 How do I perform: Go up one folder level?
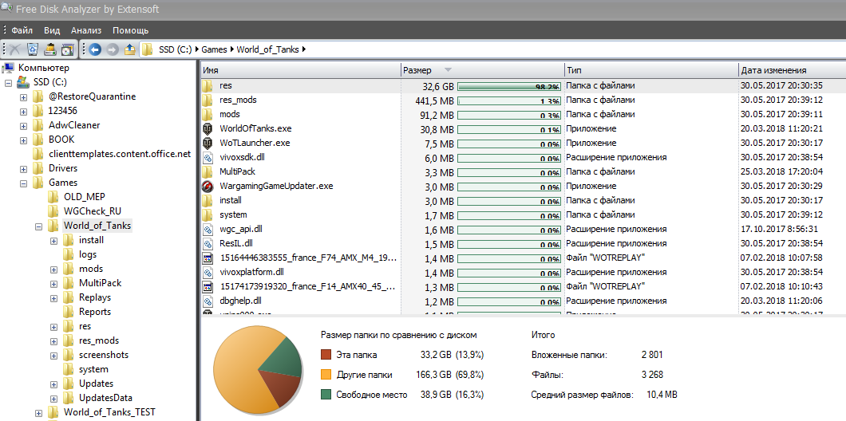[130, 49]
